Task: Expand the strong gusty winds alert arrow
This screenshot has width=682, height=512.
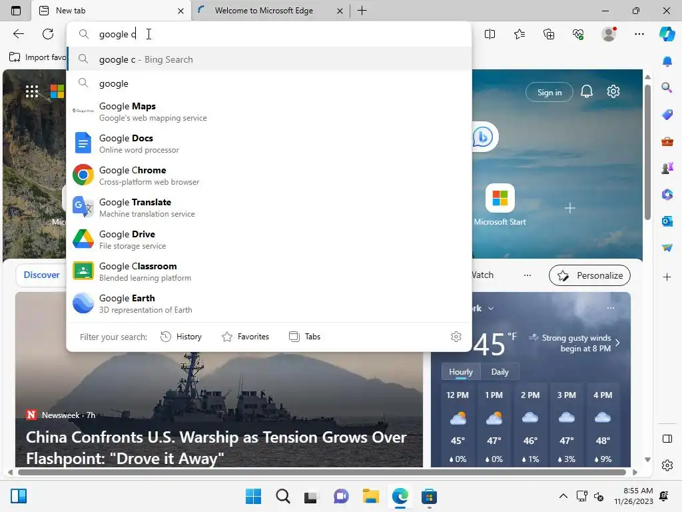Action: point(617,343)
